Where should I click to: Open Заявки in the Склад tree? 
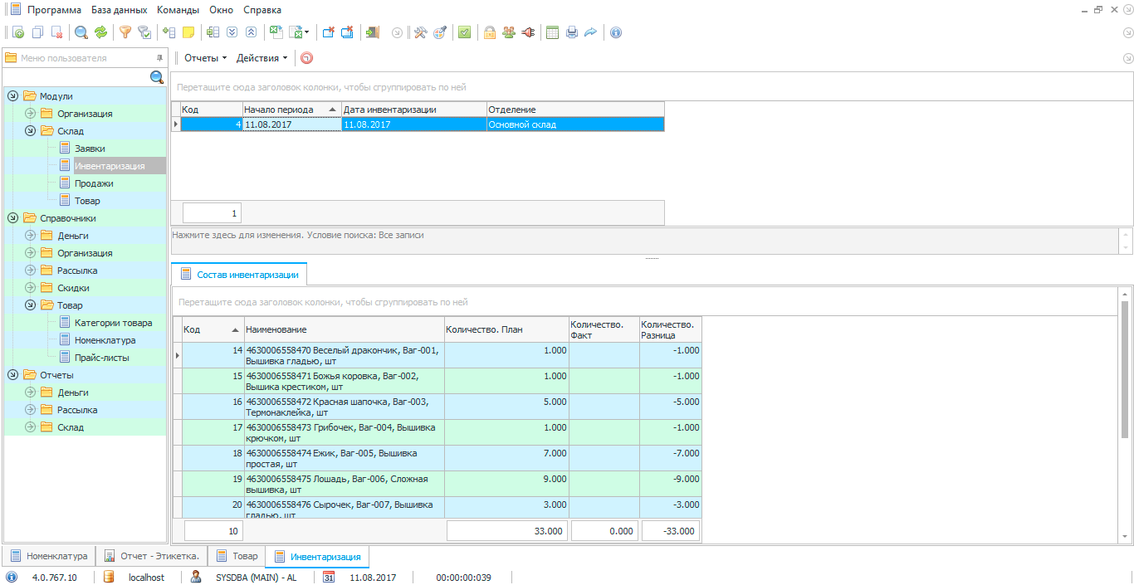pos(90,149)
